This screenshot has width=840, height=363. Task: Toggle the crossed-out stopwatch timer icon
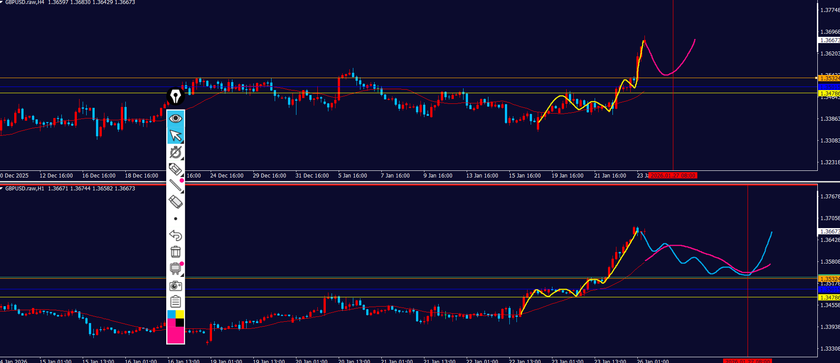coord(176,152)
